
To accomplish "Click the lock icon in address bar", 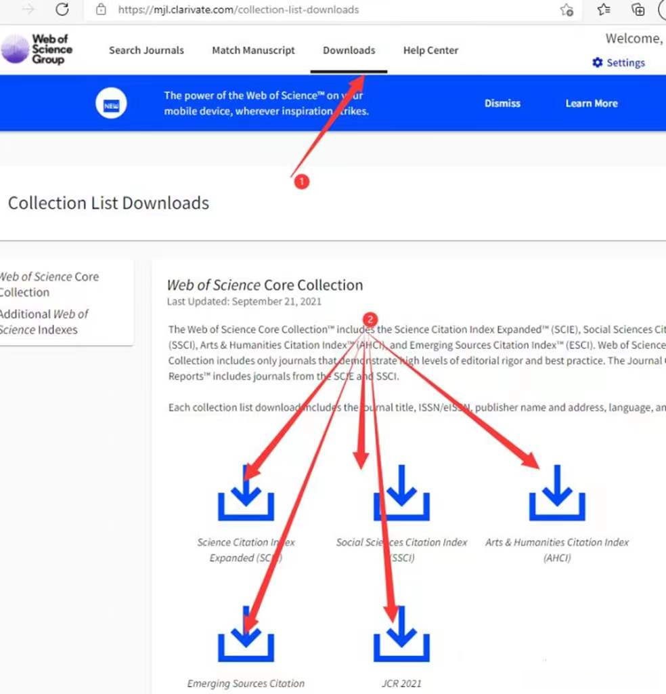I will pyautogui.click(x=101, y=9).
